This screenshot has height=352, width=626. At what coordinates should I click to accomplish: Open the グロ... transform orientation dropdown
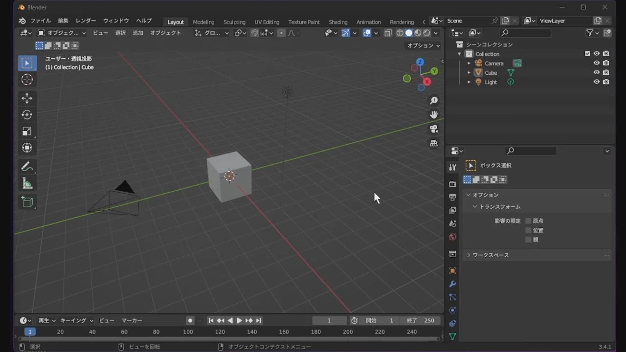[212, 33]
